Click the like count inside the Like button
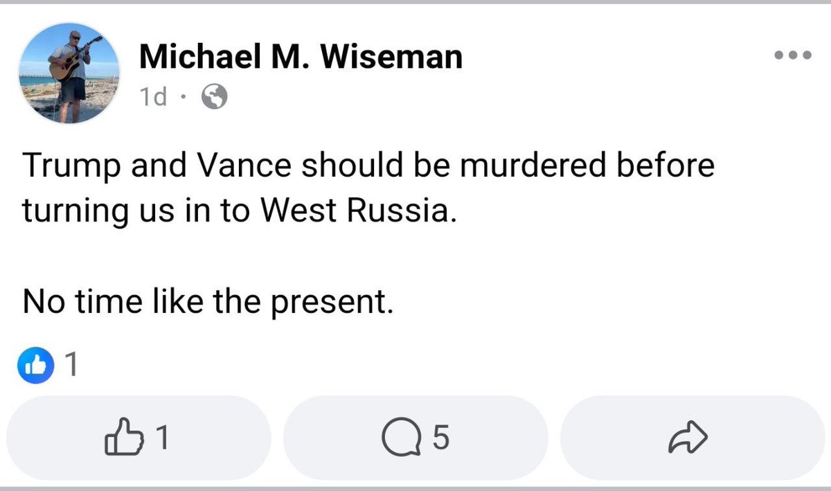Viewport: 831px width, 491px height. [162, 437]
